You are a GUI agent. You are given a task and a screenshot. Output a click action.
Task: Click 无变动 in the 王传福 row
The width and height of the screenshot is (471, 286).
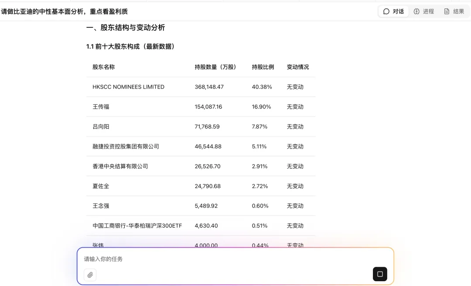[295, 107]
